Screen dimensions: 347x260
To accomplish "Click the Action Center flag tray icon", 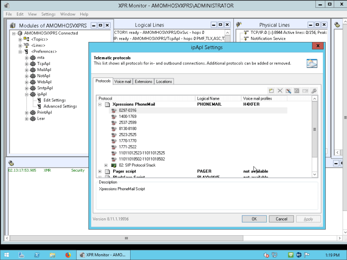I will [307, 255].
